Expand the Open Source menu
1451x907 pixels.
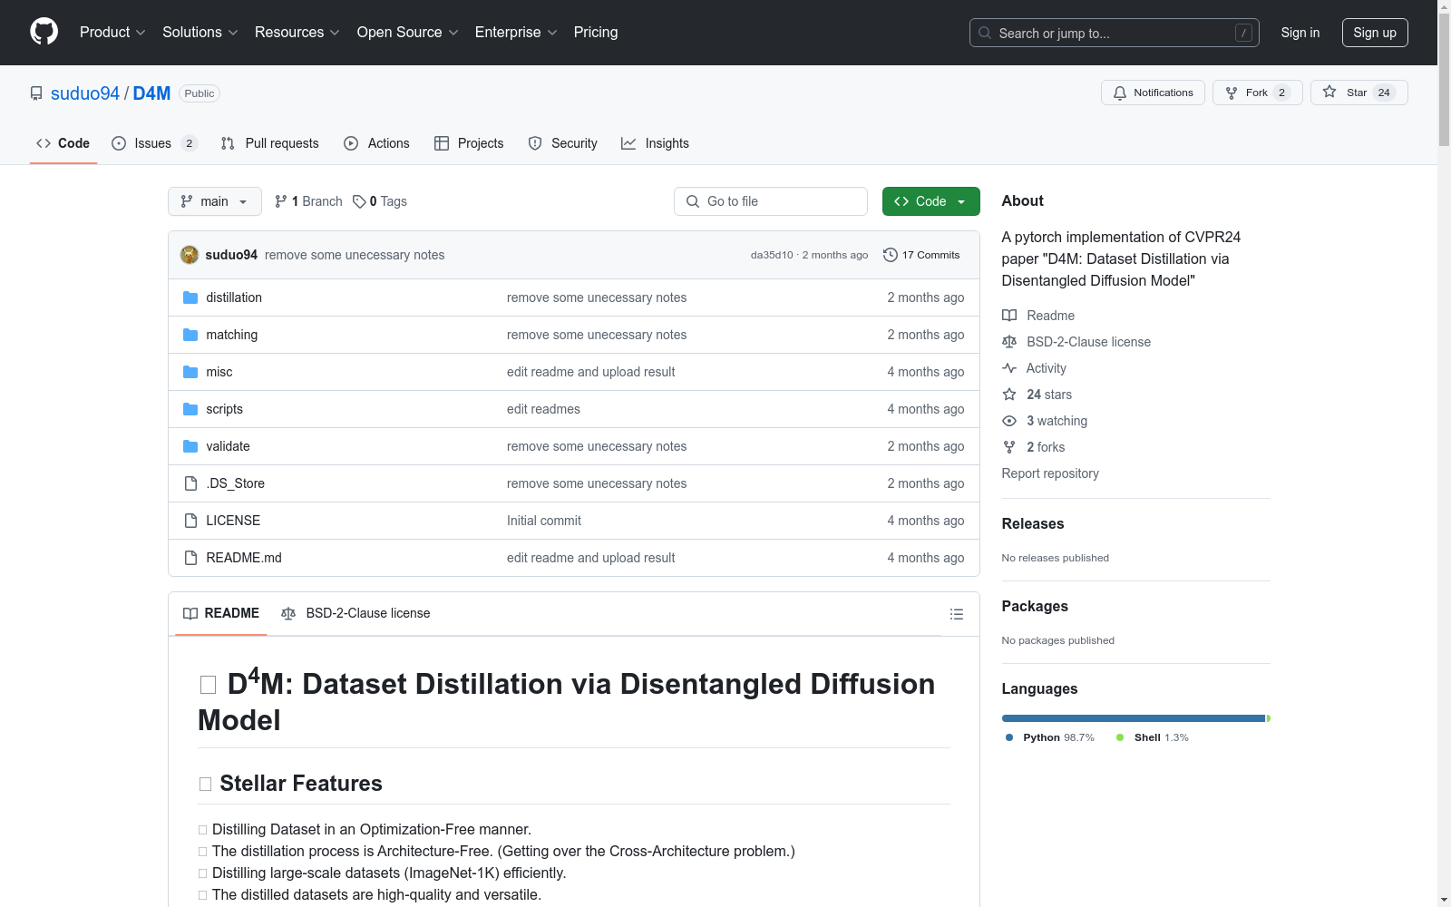(408, 33)
